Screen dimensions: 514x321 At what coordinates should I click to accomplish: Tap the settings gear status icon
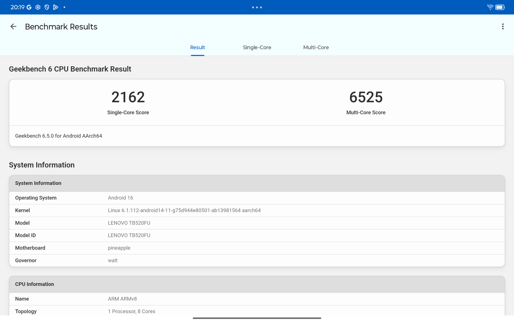click(38, 7)
